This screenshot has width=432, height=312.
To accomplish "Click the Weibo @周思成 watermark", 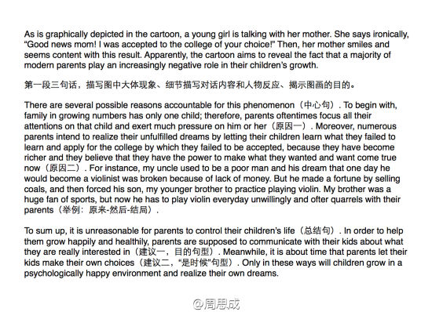I will tap(217, 303).
